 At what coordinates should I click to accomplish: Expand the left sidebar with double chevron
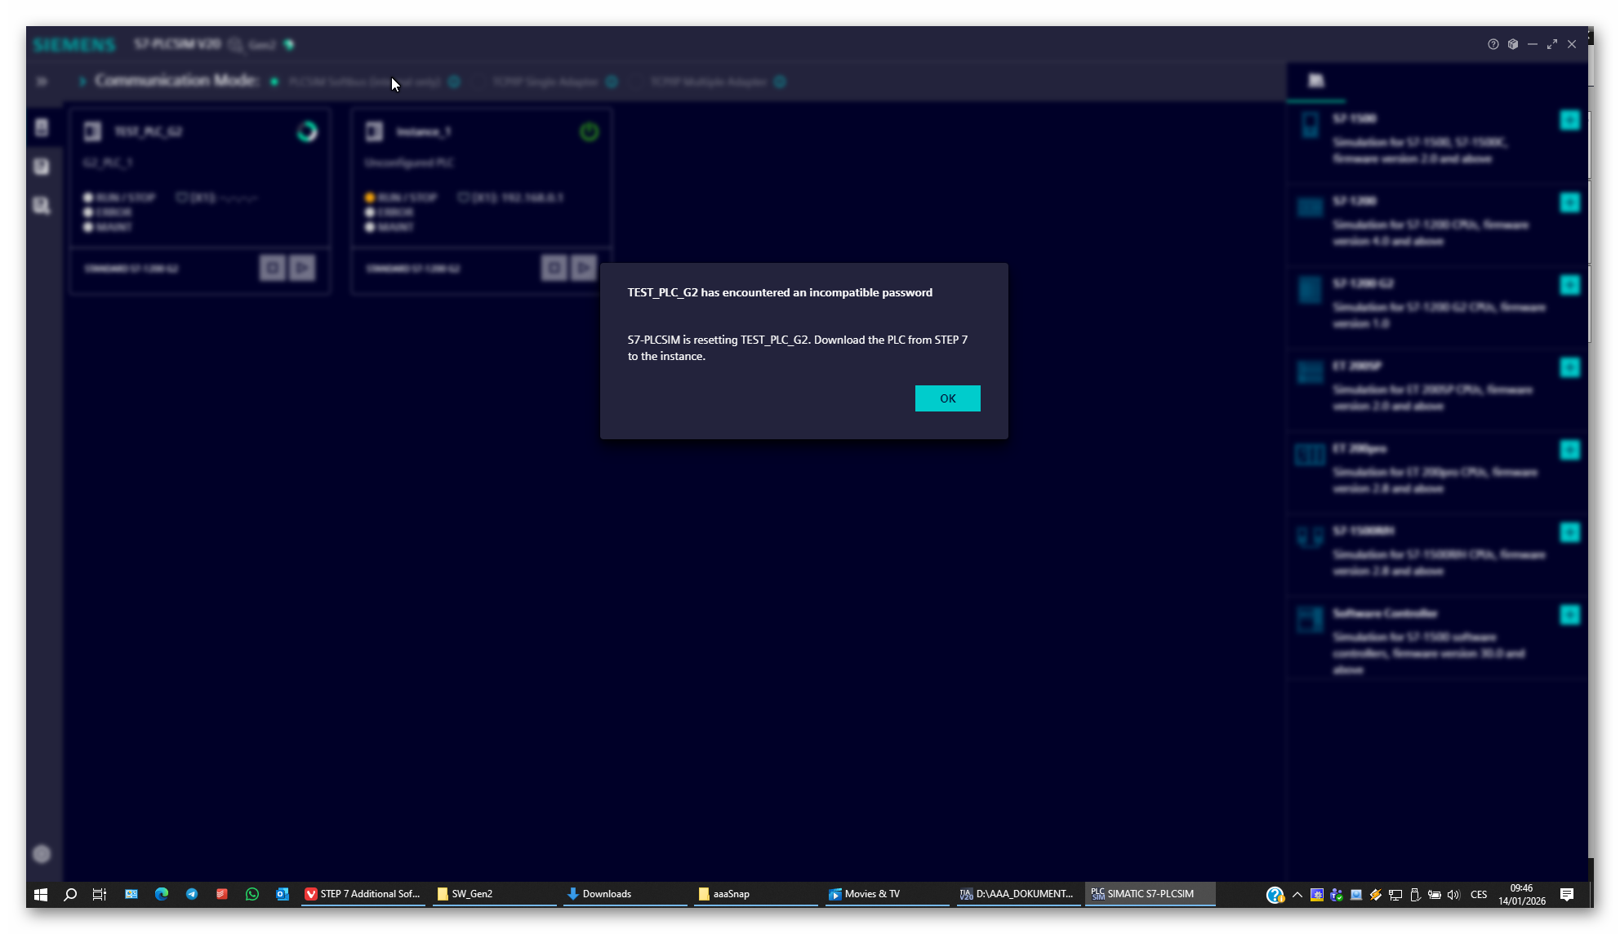pos(42,82)
